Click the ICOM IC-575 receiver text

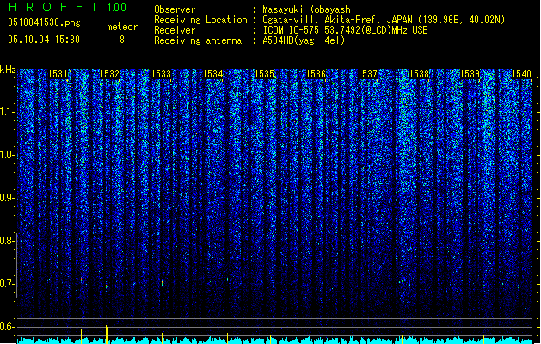(346, 30)
